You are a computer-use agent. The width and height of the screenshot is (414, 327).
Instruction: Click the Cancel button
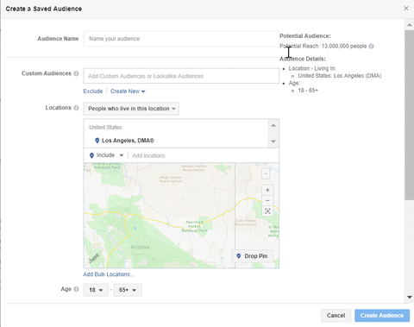pyautogui.click(x=336, y=316)
